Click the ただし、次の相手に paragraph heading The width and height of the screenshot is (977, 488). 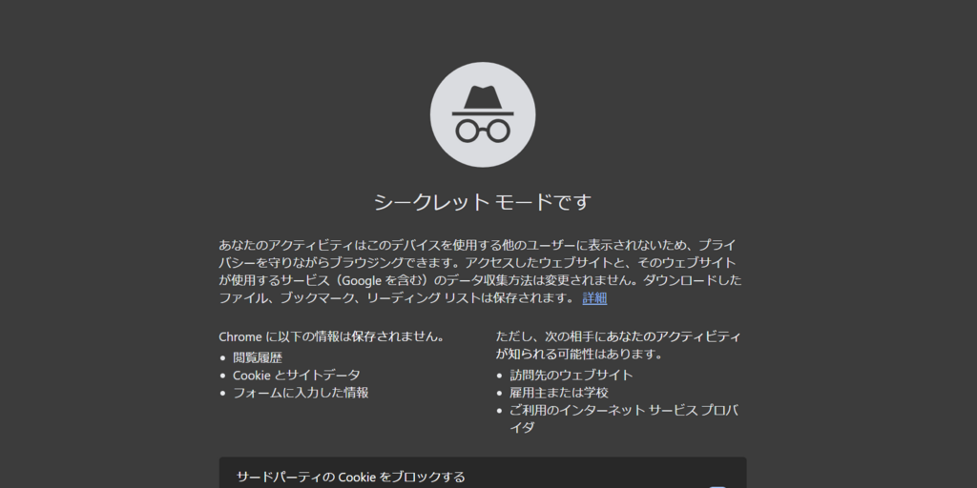618,345
